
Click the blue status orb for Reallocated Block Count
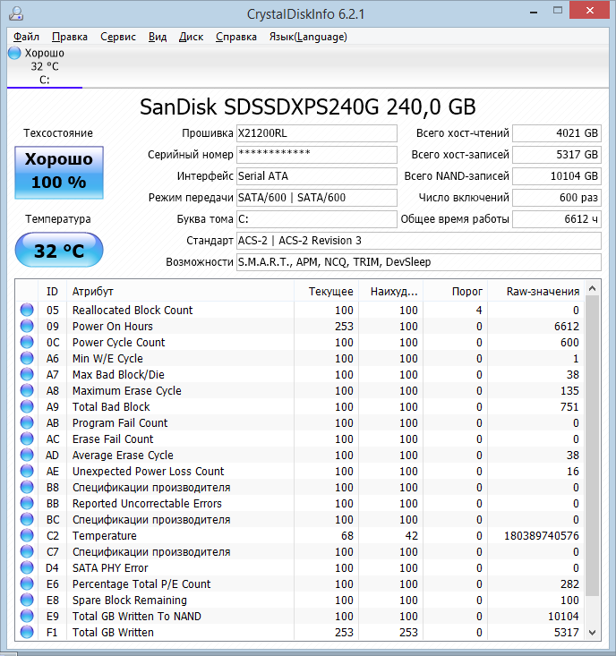(x=27, y=311)
